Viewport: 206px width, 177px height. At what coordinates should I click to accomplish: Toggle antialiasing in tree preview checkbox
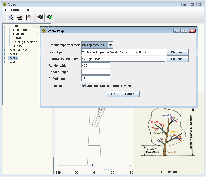point(84,86)
